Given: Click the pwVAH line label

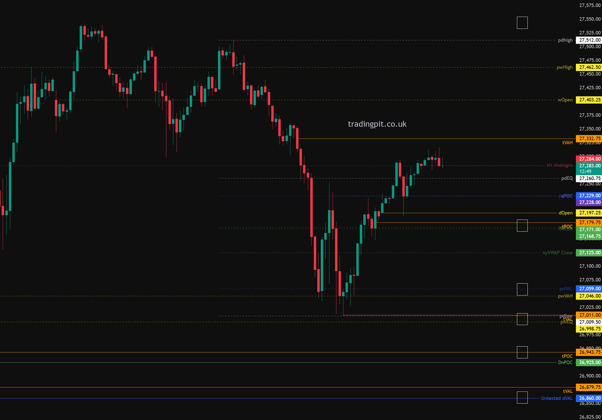Looking at the screenshot, I should click(x=565, y=296).
